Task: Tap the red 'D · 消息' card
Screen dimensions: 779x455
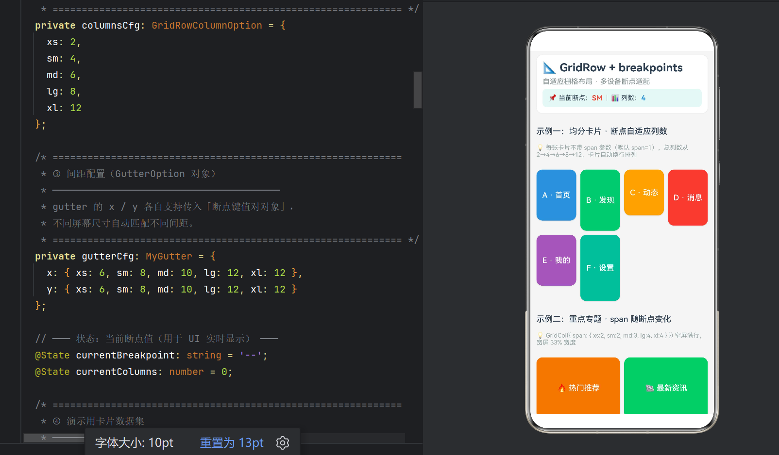Action: [688, 197]
